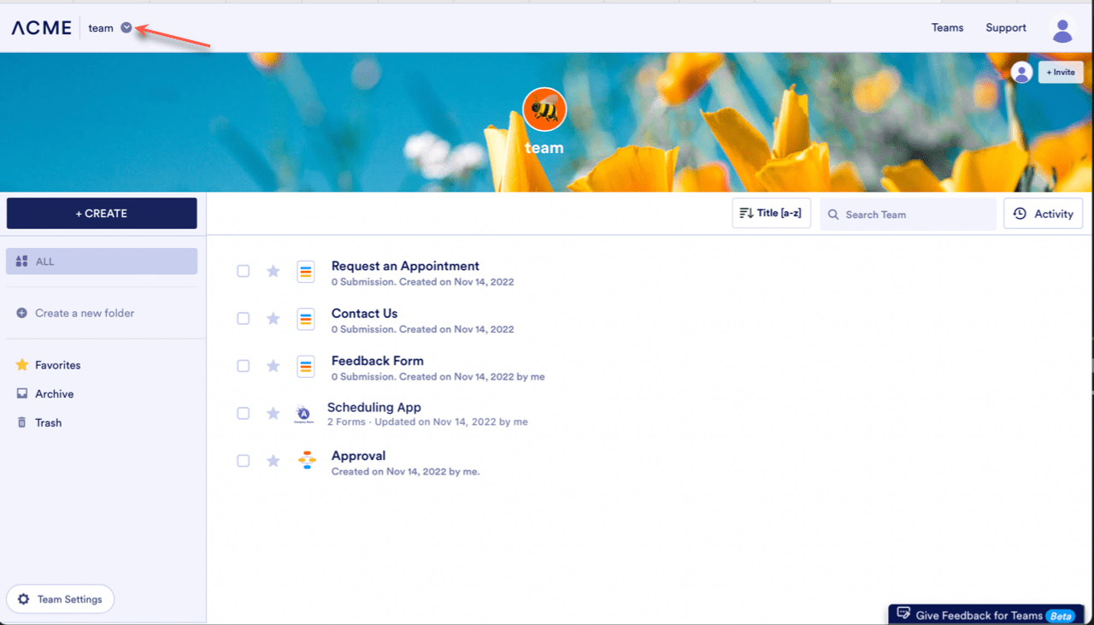Viewport: 1094px width, 625px height.
Task: Click the Contact Us form icon
Action: click(x=306, y=319)
